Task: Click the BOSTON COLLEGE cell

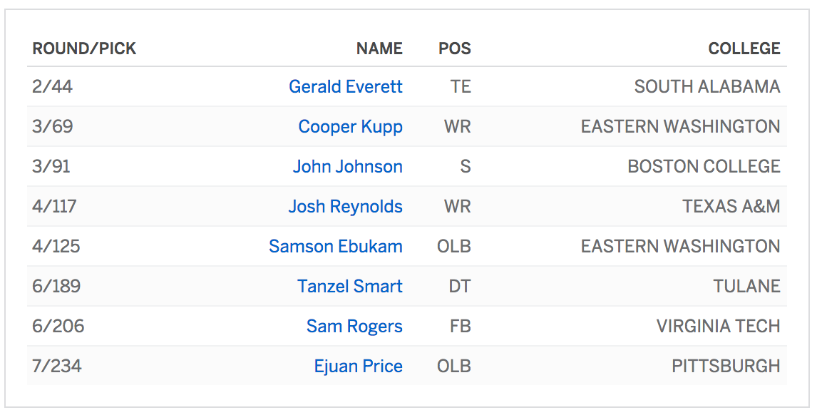Action: (704, 167)
